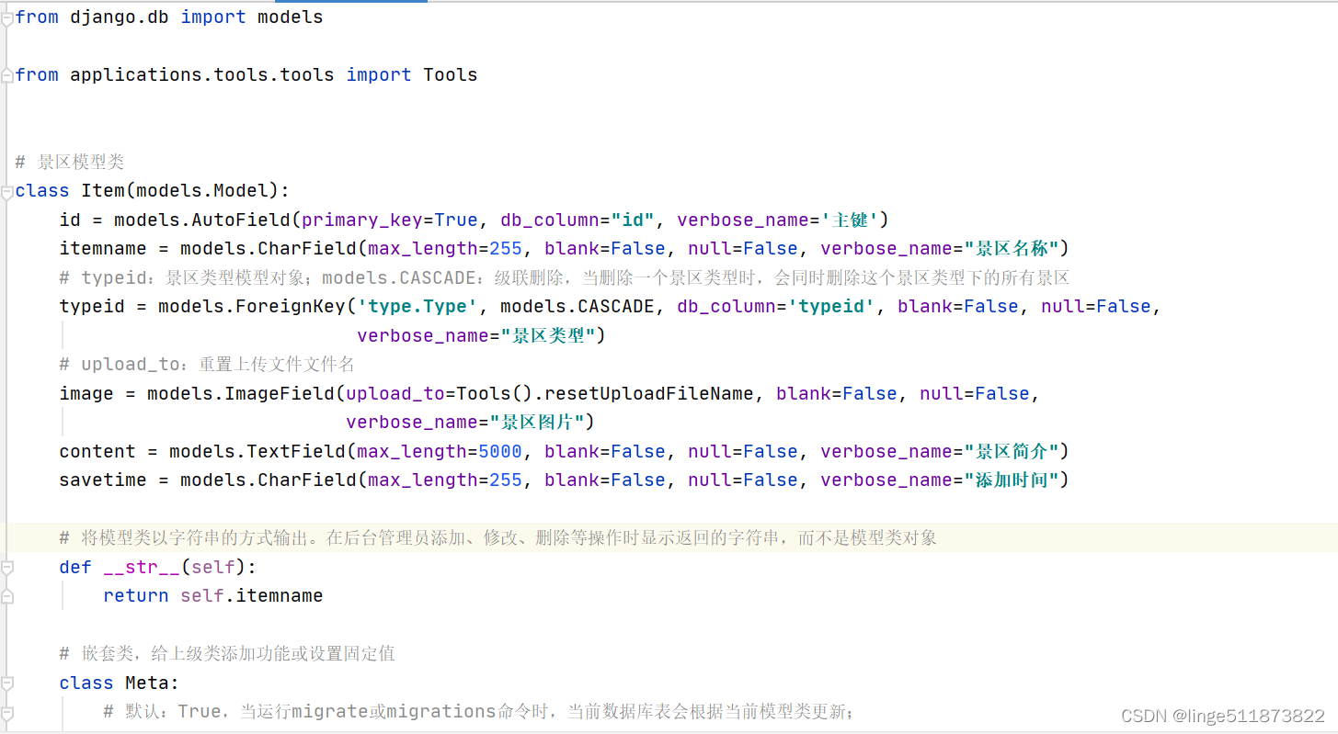This screenshot has width=1338, height=734.
Task: Click the '__str__' method name
Action: (142, 568)
